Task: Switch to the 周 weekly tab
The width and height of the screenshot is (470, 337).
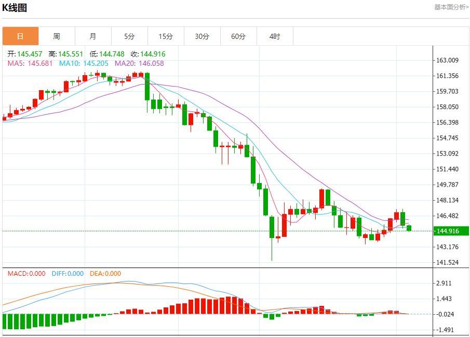Action: (x=57, y=36)
